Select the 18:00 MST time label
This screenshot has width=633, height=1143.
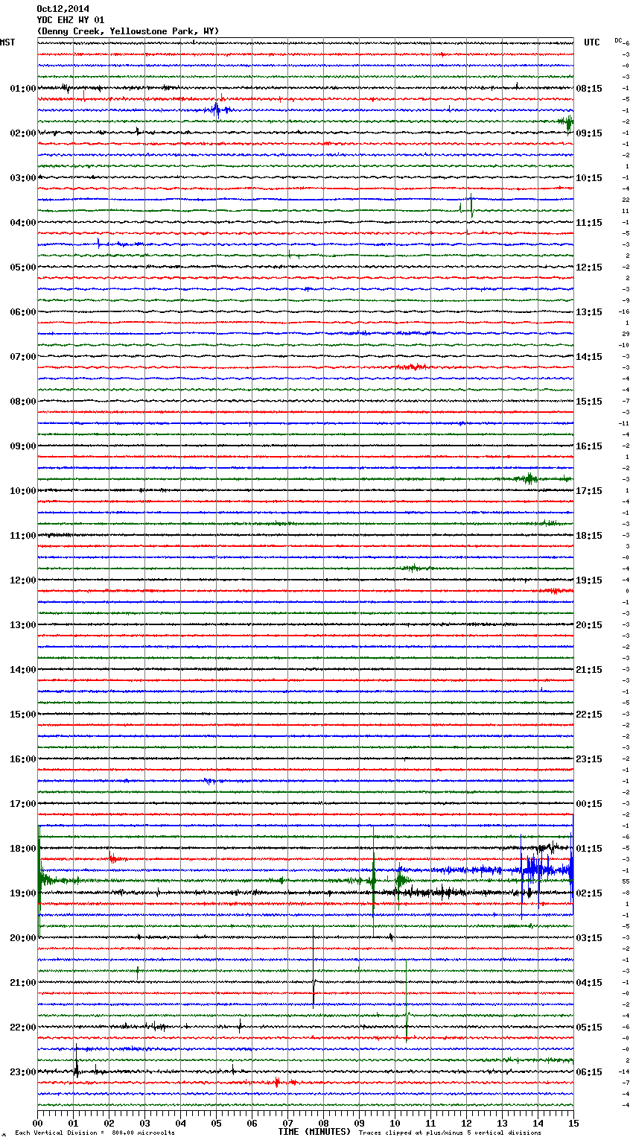tap(23, 849)
